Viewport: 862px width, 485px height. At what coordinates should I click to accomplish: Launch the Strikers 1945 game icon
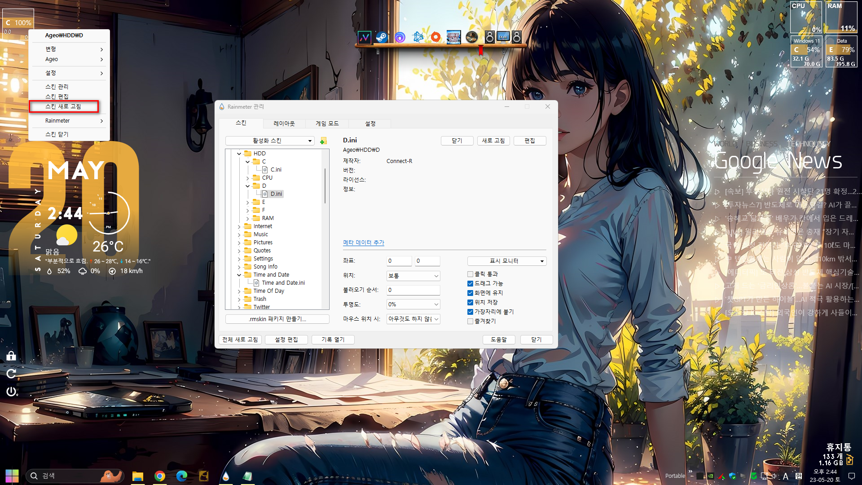[453, 37]
